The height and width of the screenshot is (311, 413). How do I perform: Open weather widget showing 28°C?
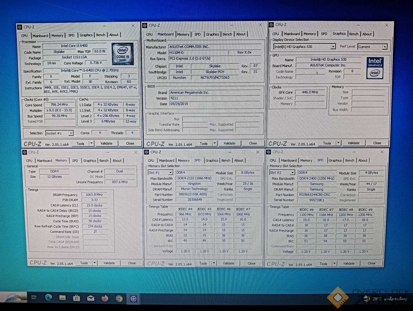[x=385, y=299]
